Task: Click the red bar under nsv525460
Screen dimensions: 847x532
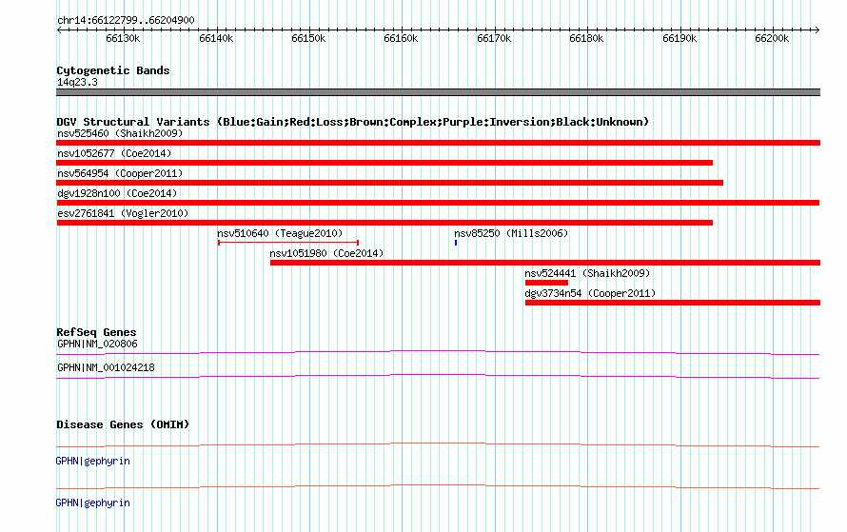Action: point(438,143)
